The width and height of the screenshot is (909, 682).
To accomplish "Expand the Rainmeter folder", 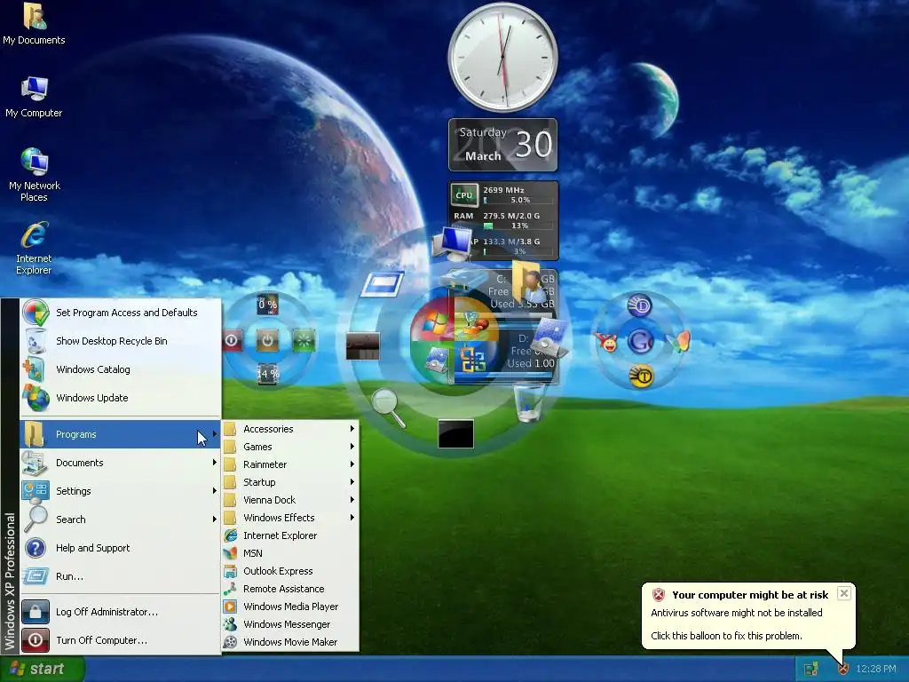I will pyautogui.click(x=290, y=464).
